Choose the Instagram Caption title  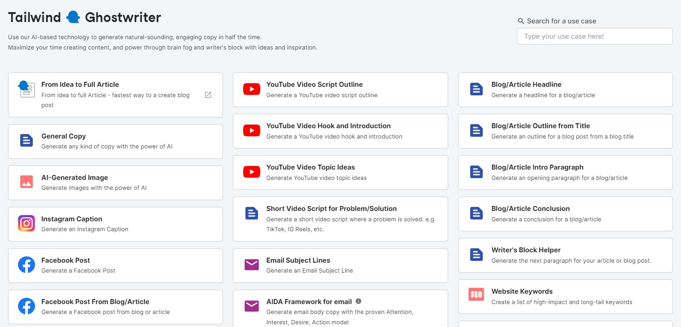coord(72,219)
